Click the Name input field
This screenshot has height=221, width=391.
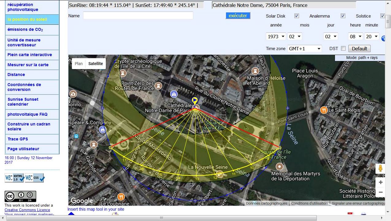pos(138,16)
